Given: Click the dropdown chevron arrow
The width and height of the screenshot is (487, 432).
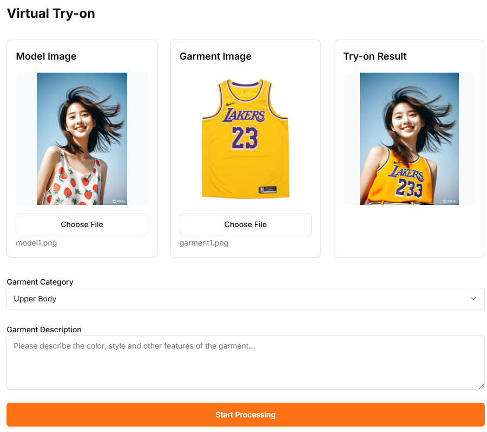Looking at the screenshot, I should tap(473, 299).
